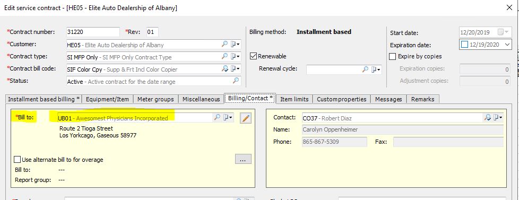Screen dimensions: 519x200
Task: Click Contract bill code lookup magnifier
Action: coord(225,68)
